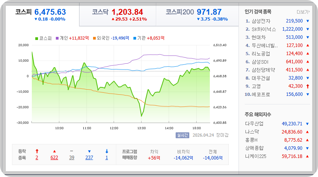Click the 기관 net value +8,053억
This screenshot has height=177, width=318.
point(156,38)
